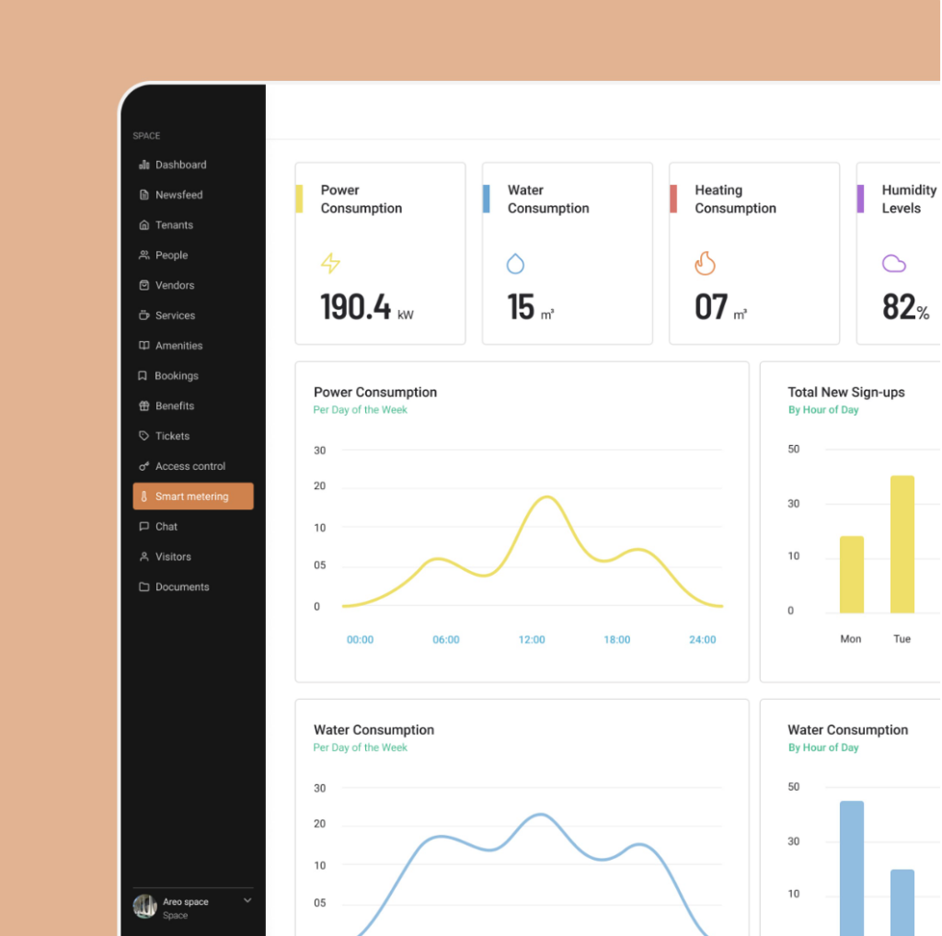The height and width of the screenshot is (936, 942).
Task: Click the Vendors bag icon
Action: click(x=144, y=285)
